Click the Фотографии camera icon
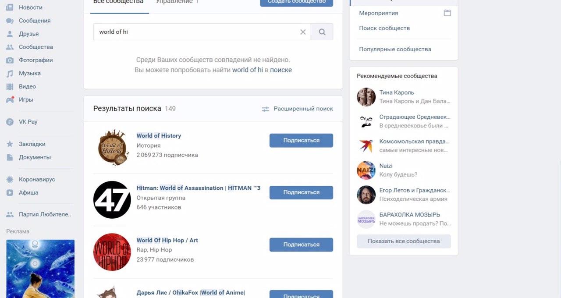The image size is (561, 298). 10,60
